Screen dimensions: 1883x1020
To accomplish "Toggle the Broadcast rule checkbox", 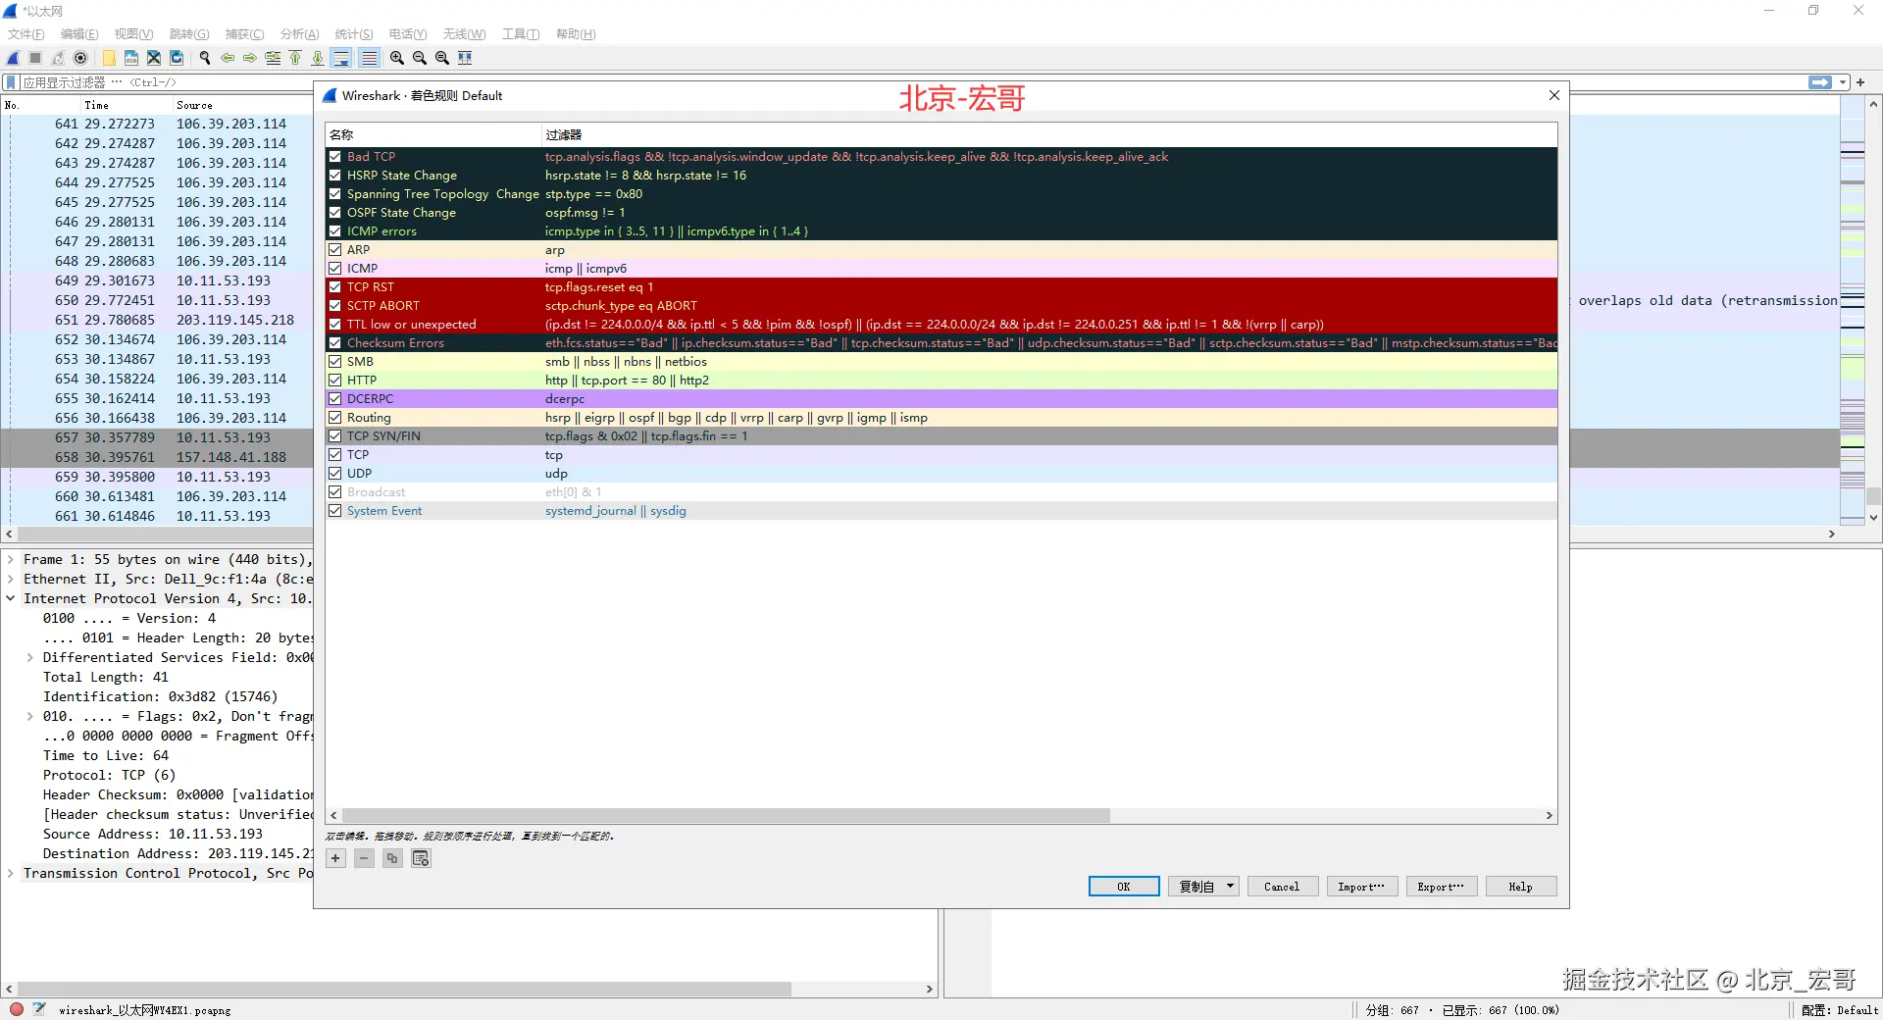I will (x=335, y=492).
